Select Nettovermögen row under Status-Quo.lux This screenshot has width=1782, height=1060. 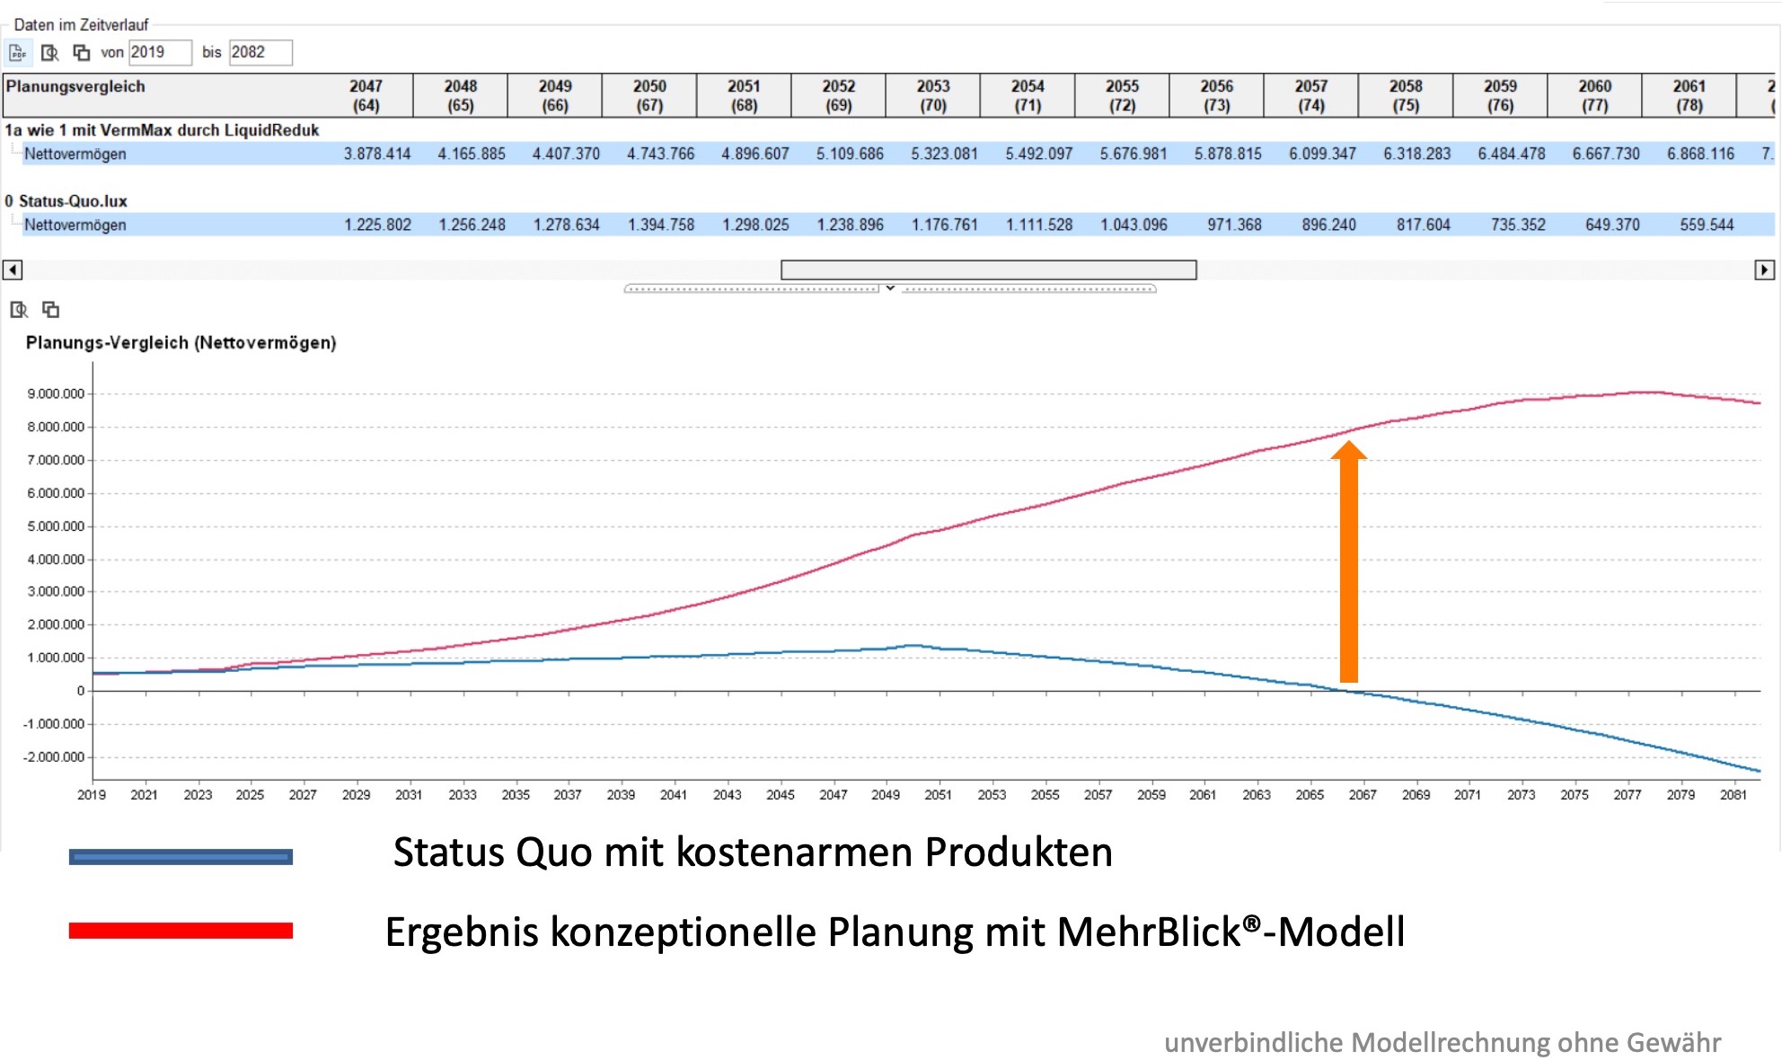[x=75, y=225]
